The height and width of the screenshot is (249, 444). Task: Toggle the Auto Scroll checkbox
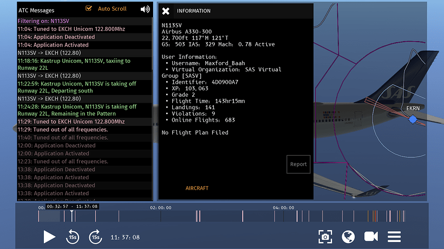(x=89, y=9)
